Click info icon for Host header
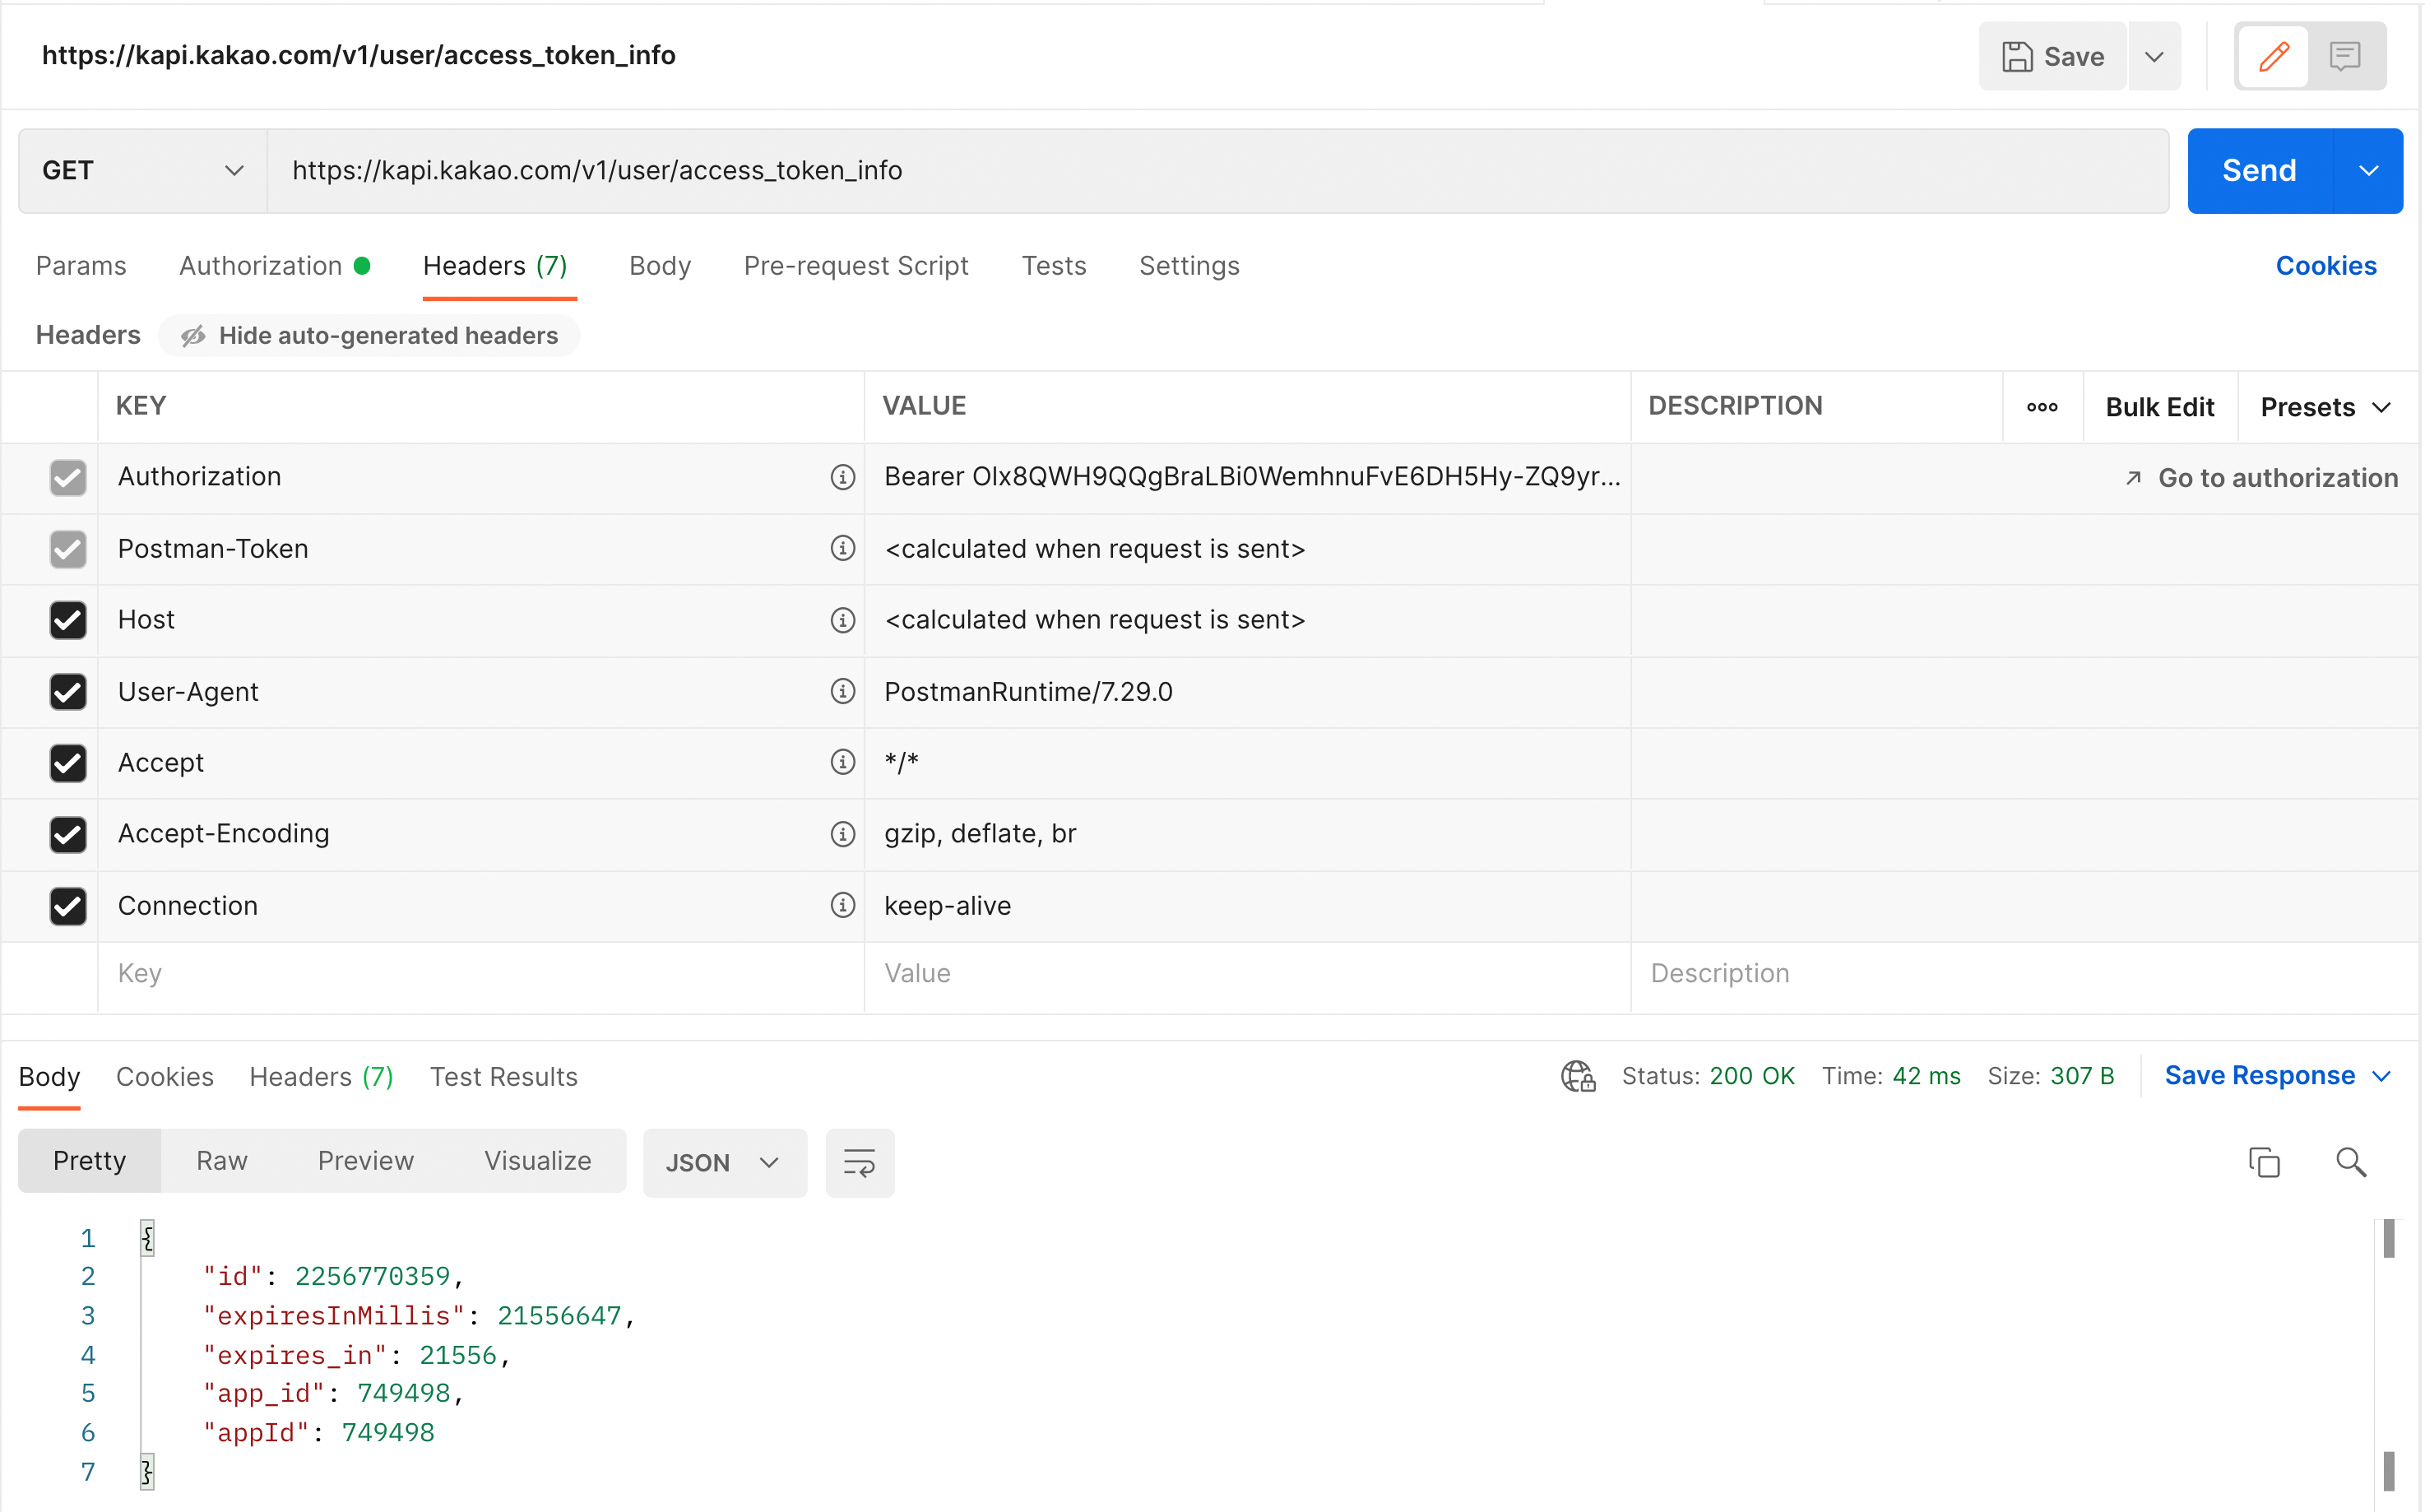This screenshot has height=1512, width=2425. coord(843,620)
